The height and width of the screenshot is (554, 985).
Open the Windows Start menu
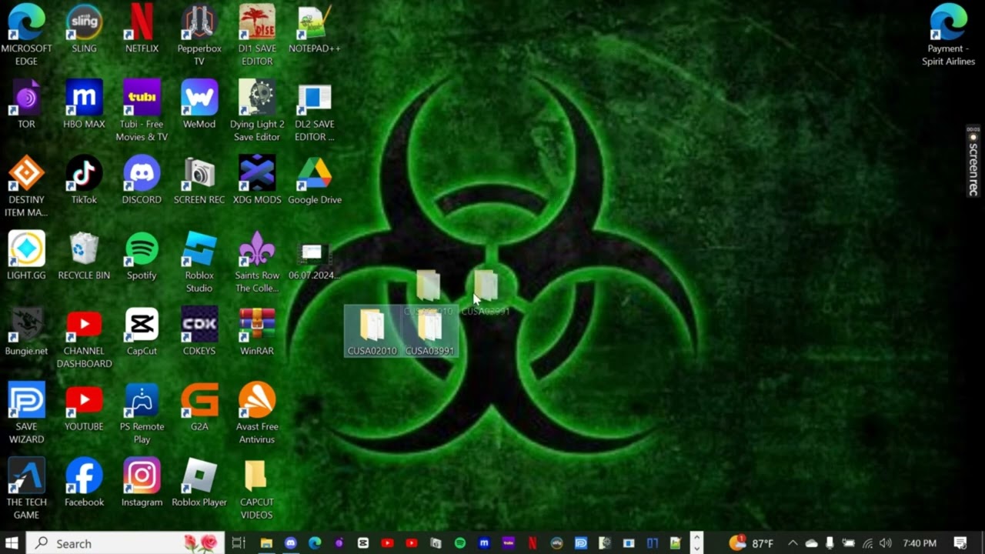click(12, 543)
